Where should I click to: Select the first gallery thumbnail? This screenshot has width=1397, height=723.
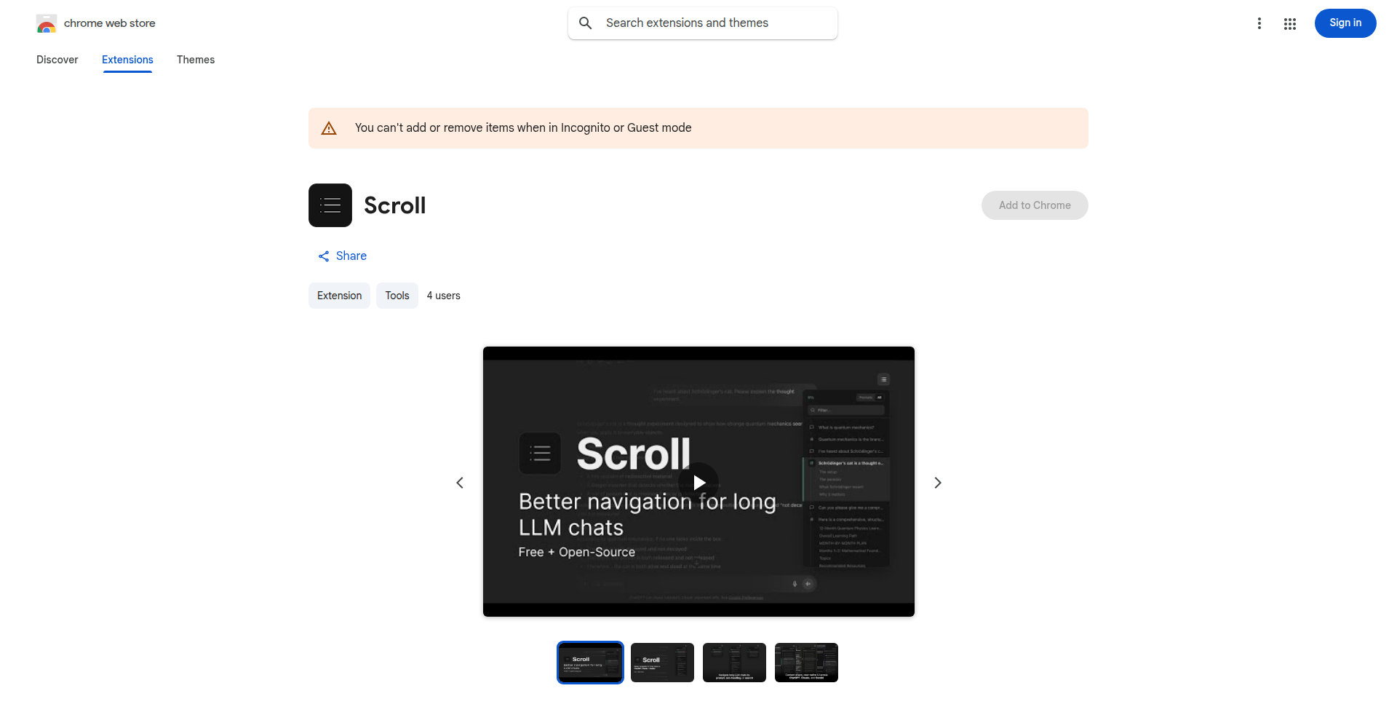tap(590, 663)
